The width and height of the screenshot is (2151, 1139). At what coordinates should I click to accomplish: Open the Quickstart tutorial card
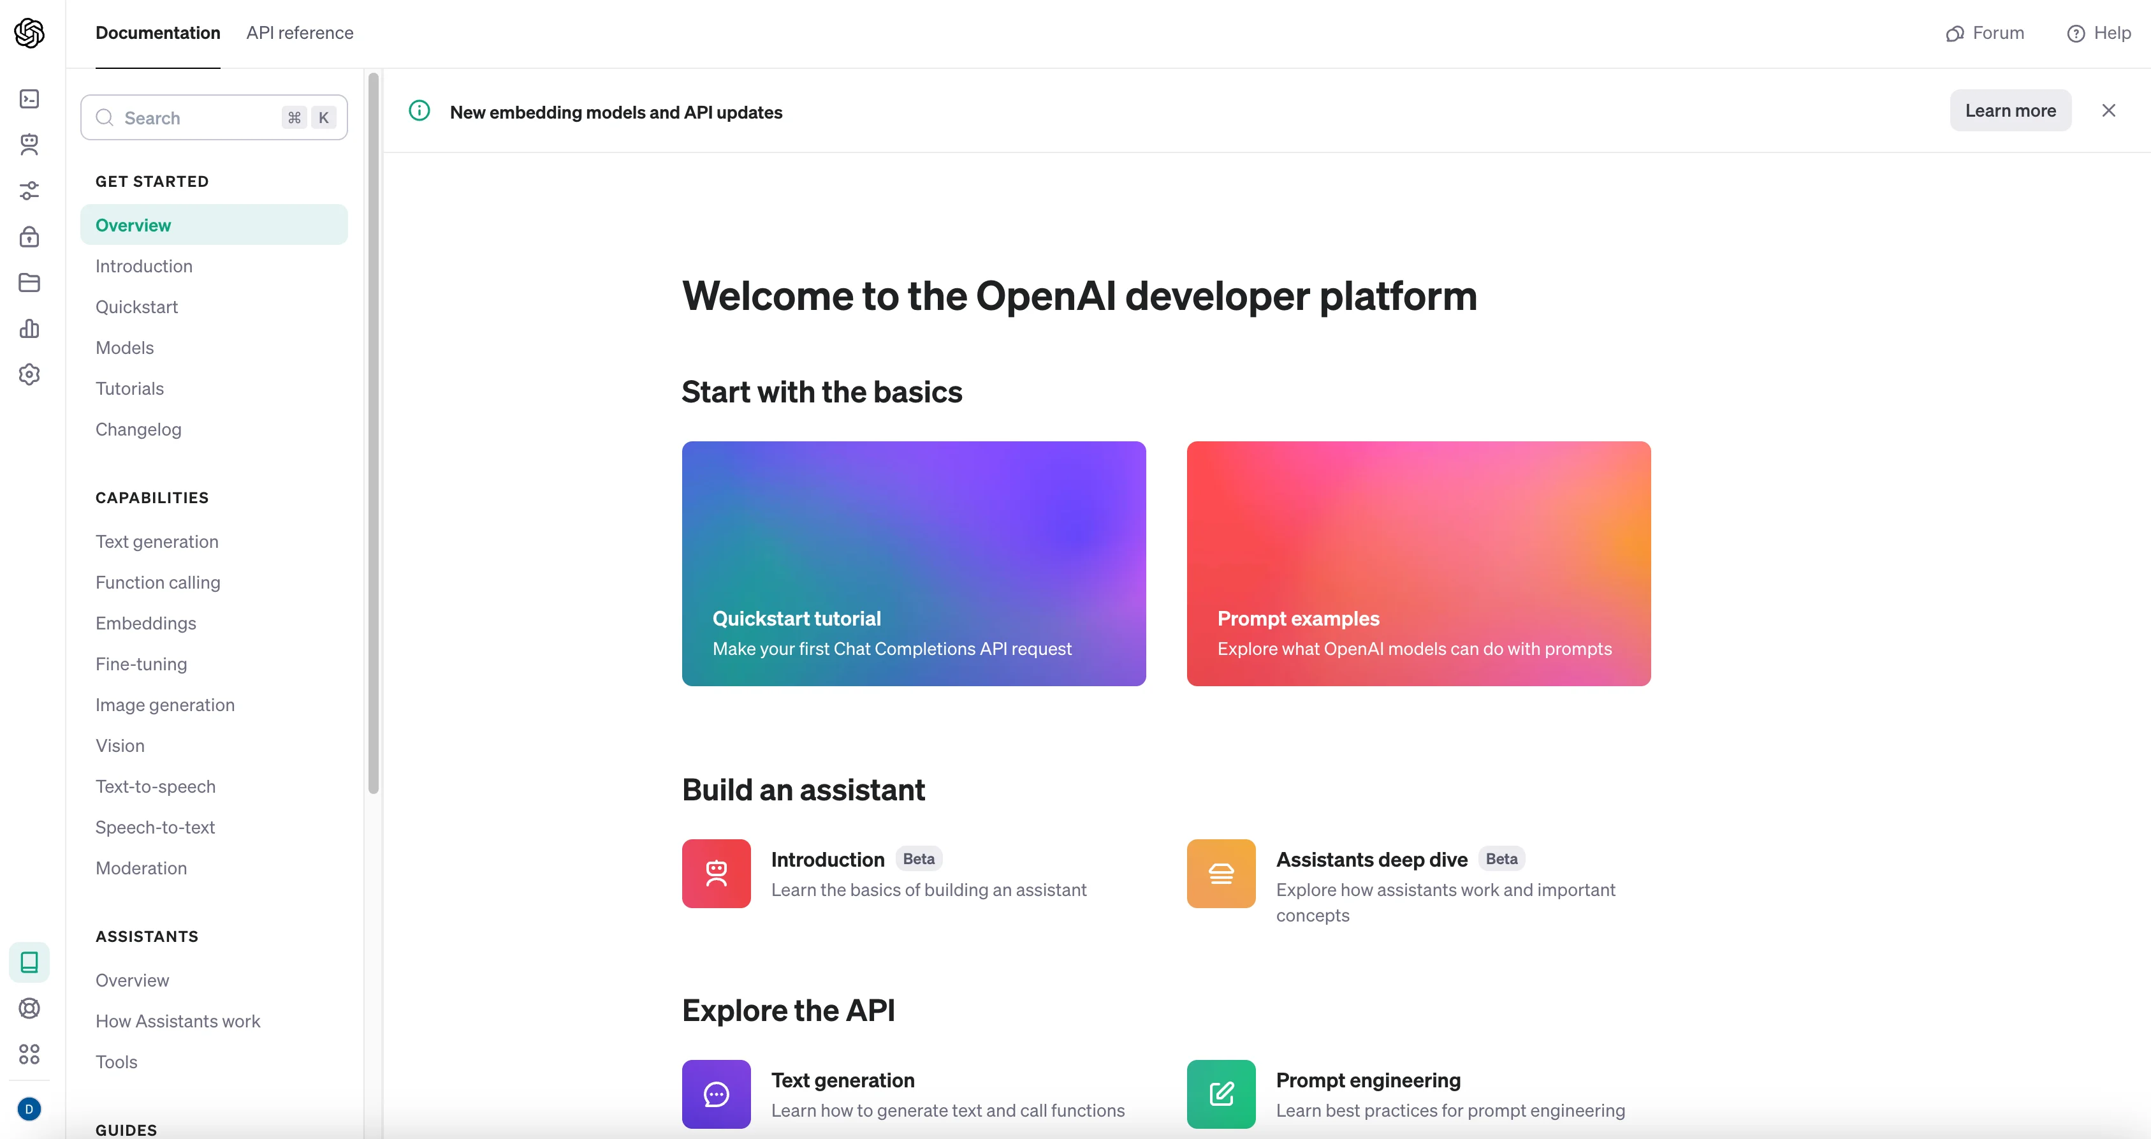coord(914,564)
